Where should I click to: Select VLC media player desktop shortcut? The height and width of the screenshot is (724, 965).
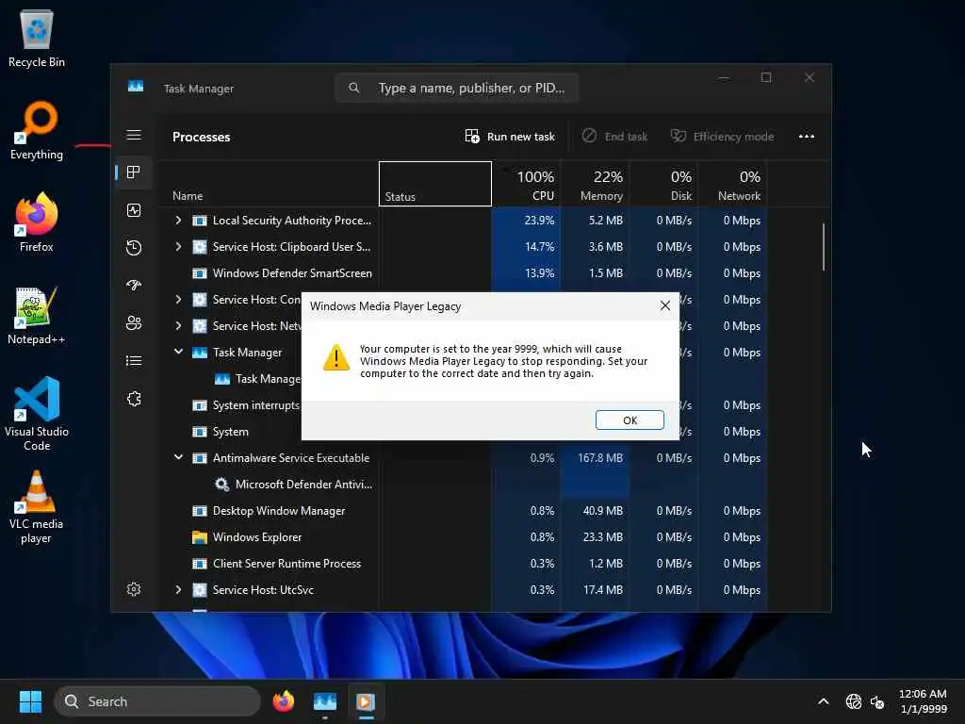[37, 507]
